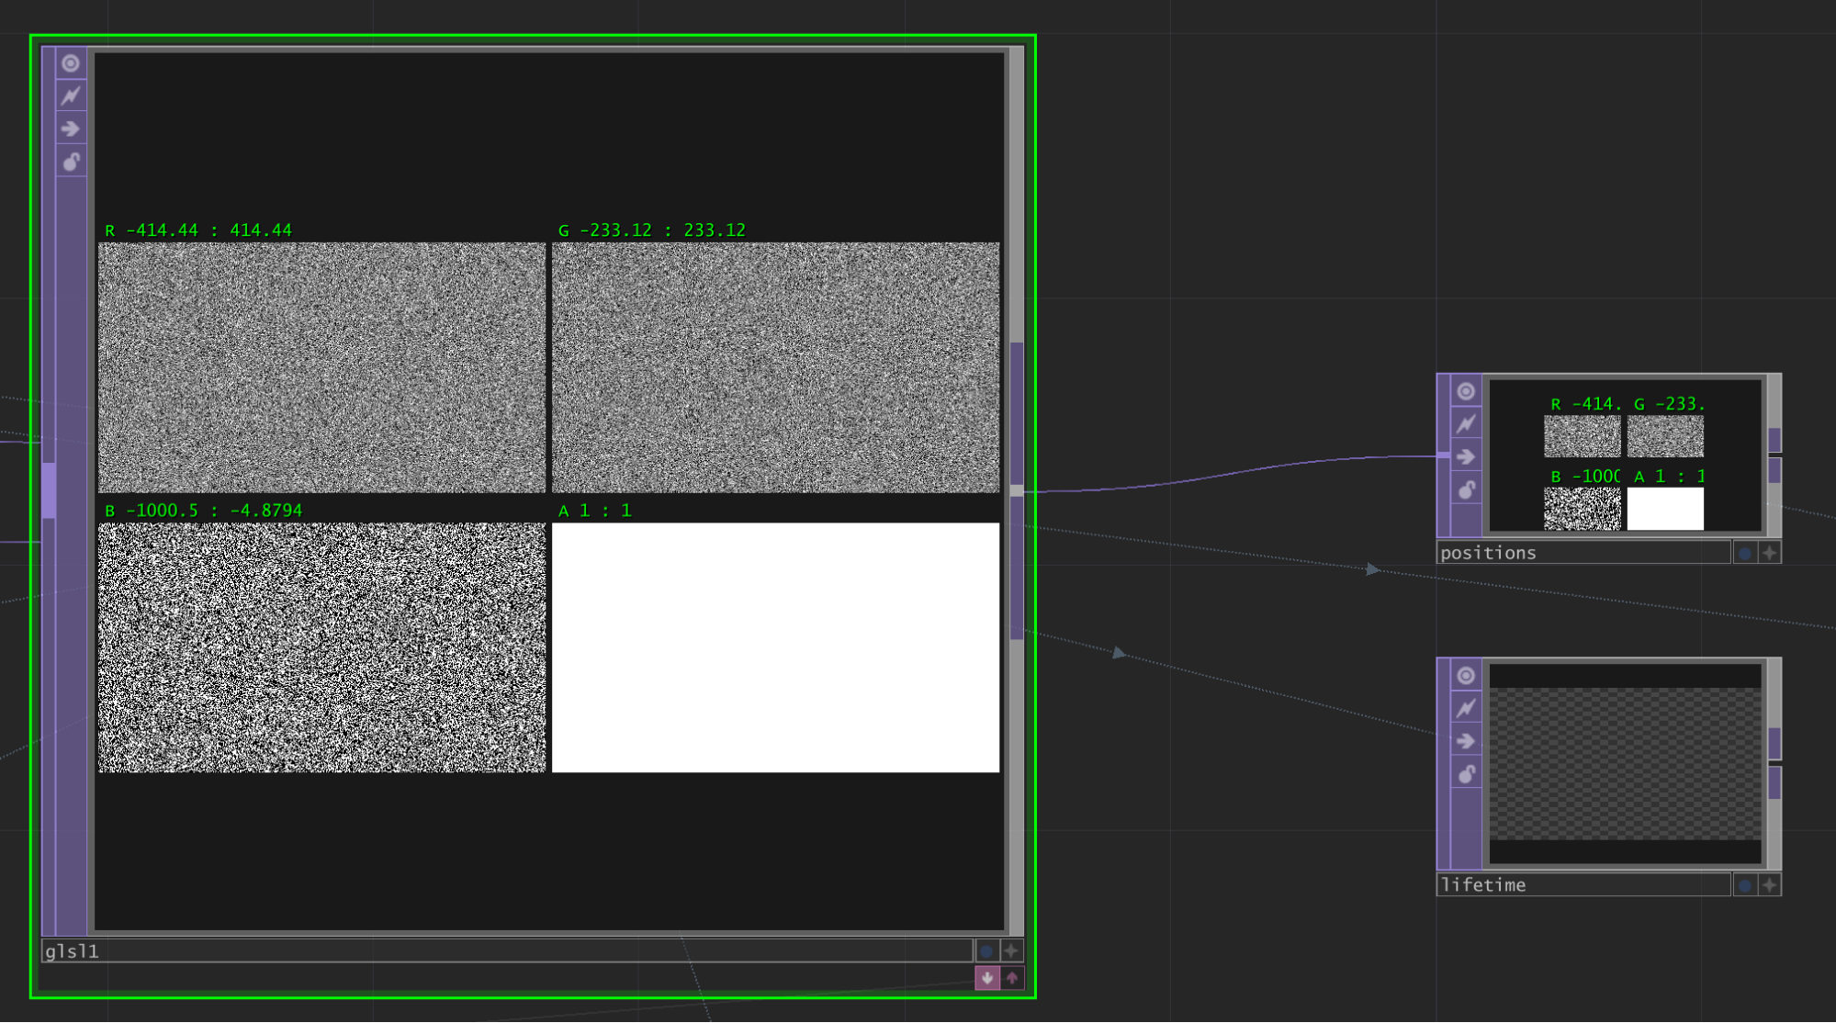1836x1023 pixels.
Task: Click G -233.12 : 233.12 label
Action: [652, 230]
